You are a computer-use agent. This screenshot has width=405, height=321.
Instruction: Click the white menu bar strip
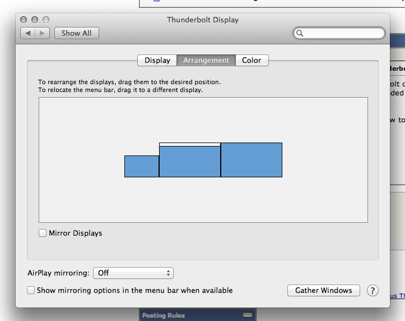190,144
